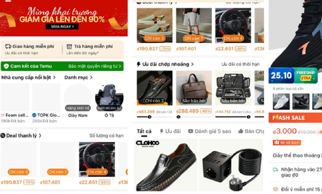The image size is (322, 194).
Task: Click the Rẻ Vô Địch tag
Action: [287, 142]
